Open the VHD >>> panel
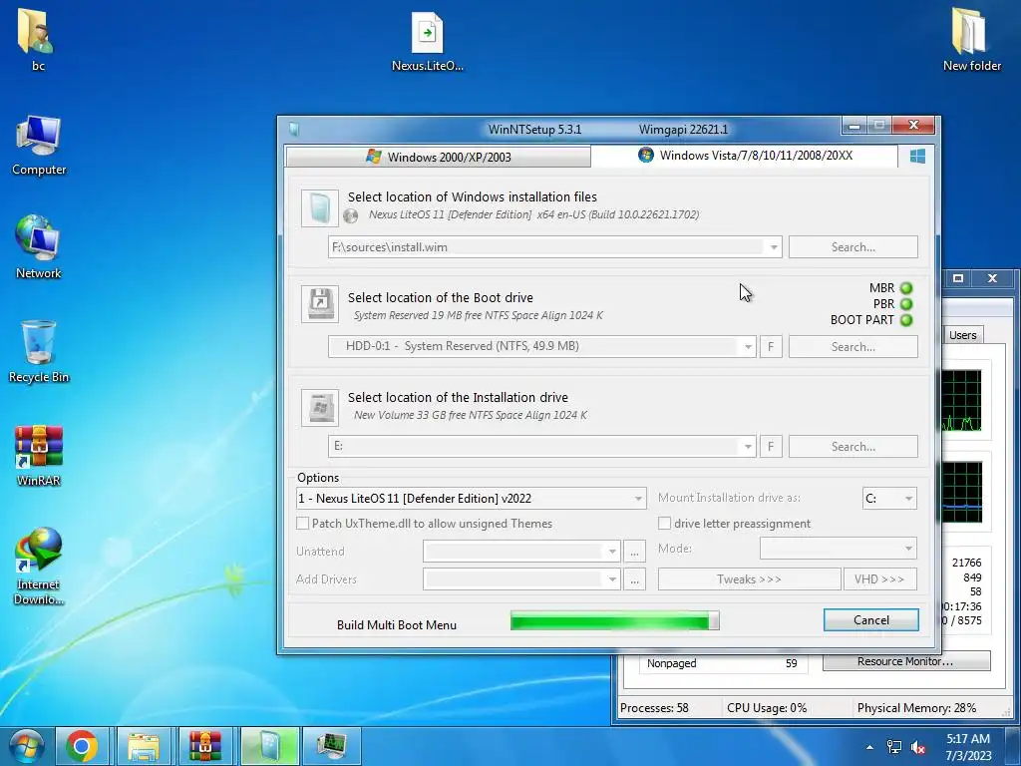 pos(879,579)
